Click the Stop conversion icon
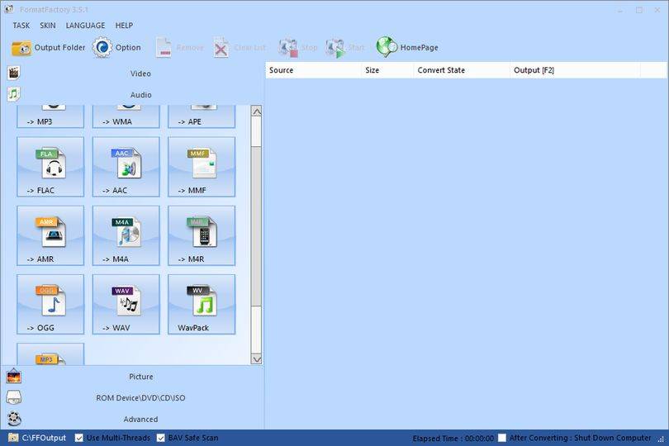Viewport: 669px width, 446px height. (x=288, y=47)
